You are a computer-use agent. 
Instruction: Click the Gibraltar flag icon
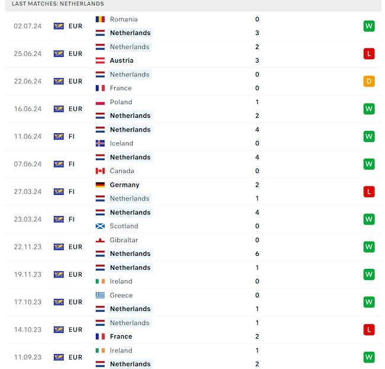tap(100, 240)
